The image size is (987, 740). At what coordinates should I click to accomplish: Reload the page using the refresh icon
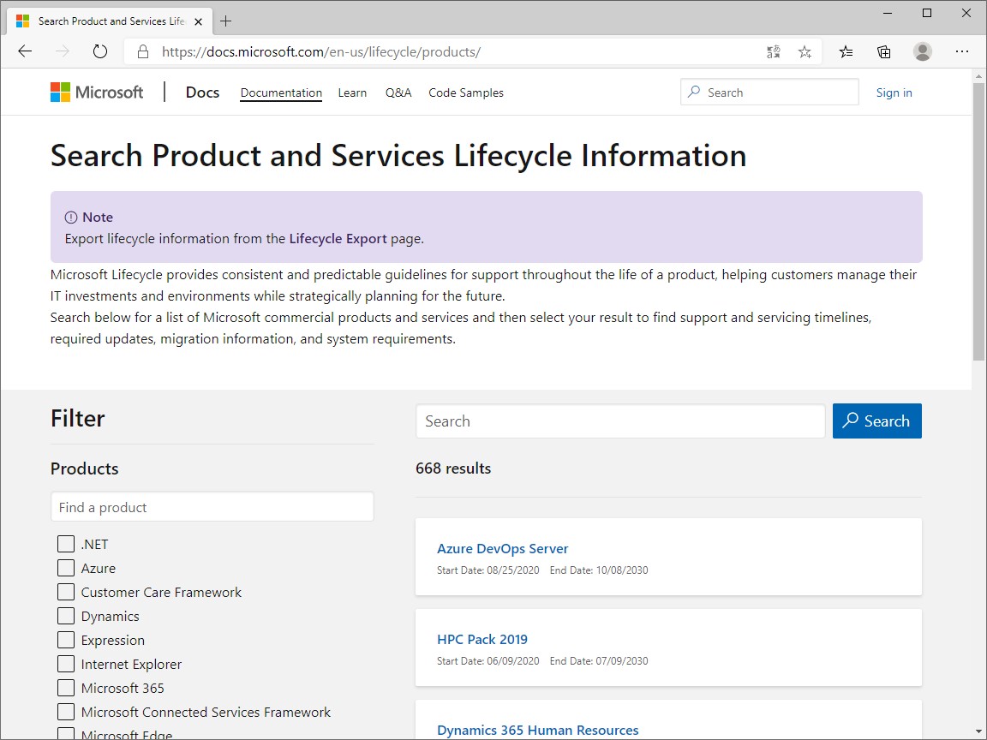pyautogui.click(x=99, y=51)
